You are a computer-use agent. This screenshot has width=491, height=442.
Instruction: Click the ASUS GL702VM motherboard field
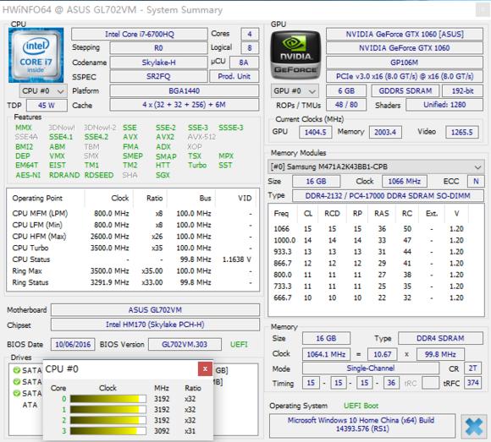click(x=155, y=310)
